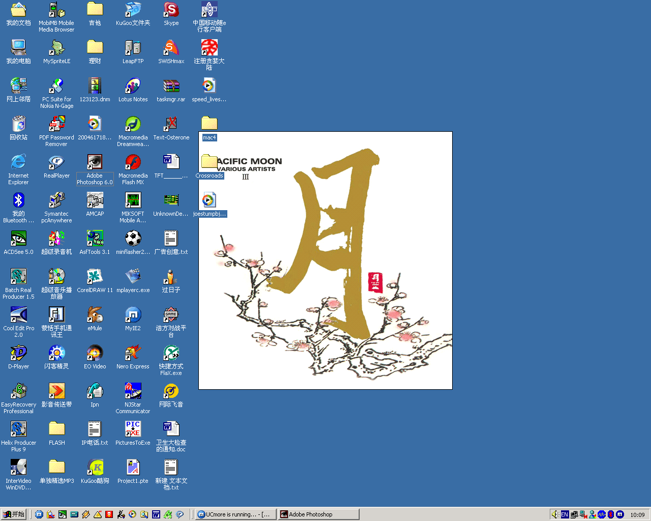Select the Project1.pte file

click(133, 472)
